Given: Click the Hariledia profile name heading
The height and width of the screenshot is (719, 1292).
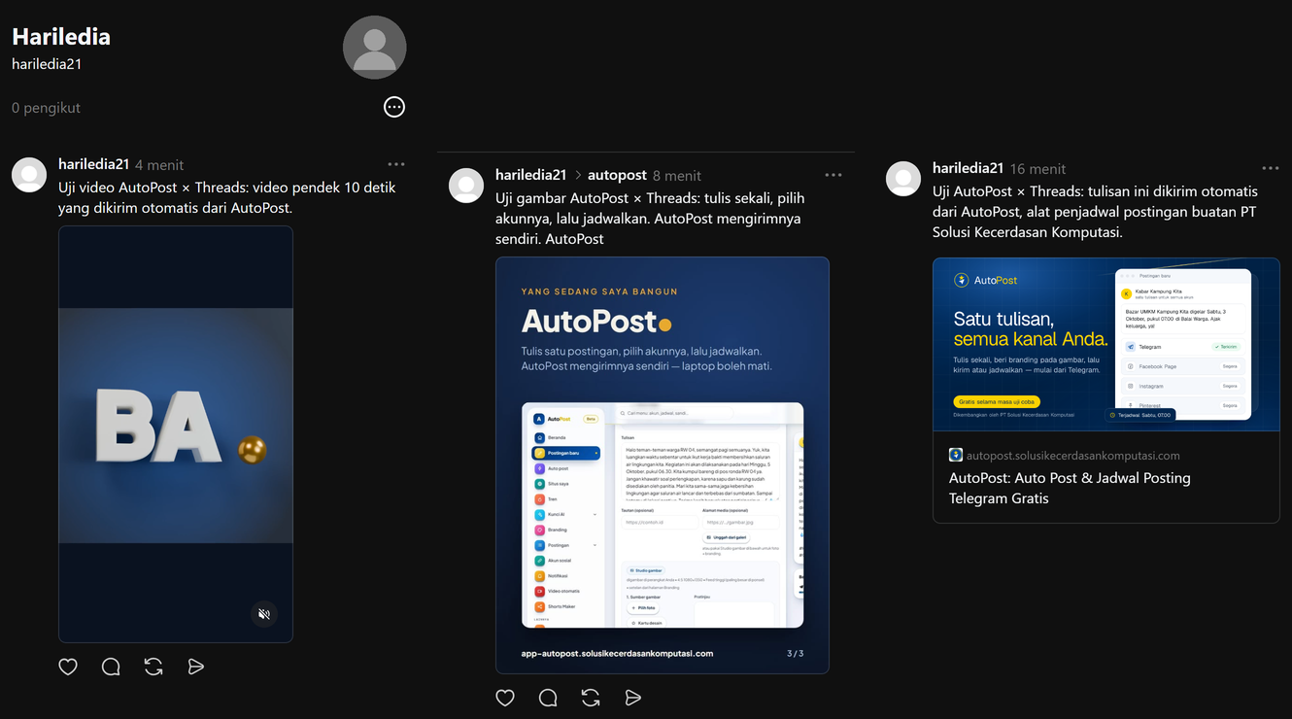Looking at the screenshot, I should pos(61,37).
